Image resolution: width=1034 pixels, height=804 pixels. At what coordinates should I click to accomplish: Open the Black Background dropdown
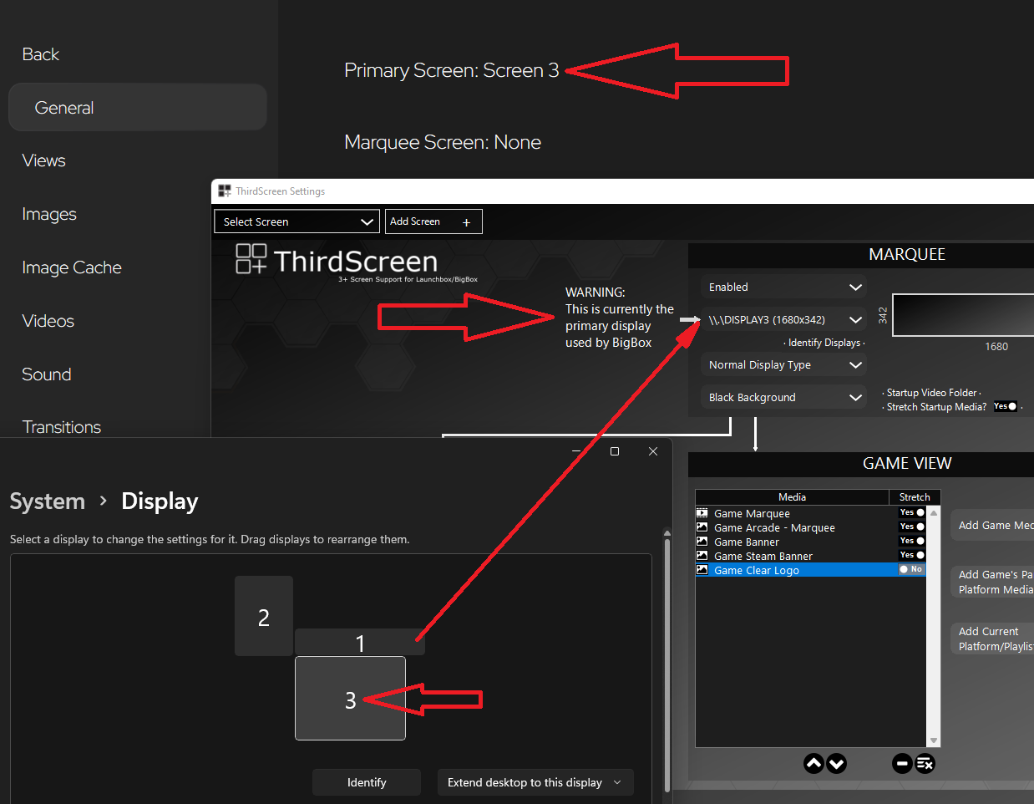[x=783, y=397]
